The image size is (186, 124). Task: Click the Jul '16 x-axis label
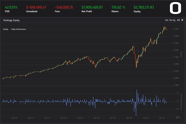point(14,118)
